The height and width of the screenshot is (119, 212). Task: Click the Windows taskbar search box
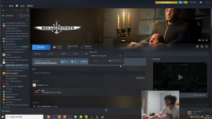click(24, 117)
